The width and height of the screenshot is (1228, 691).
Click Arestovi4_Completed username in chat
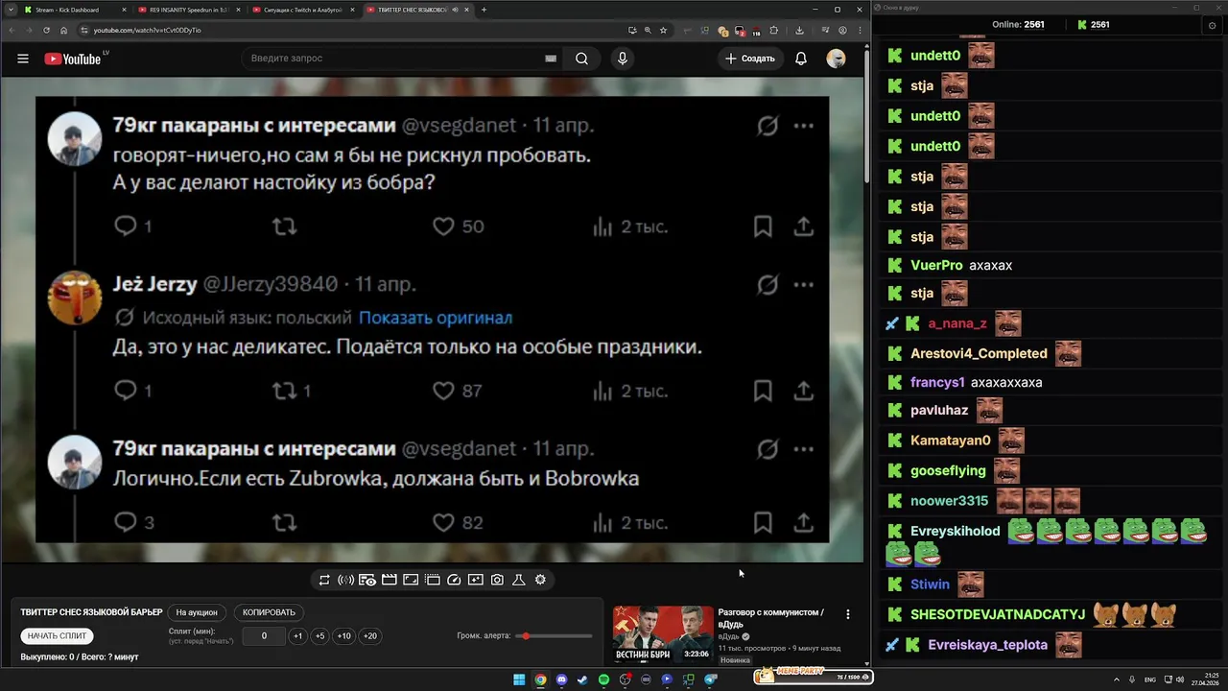click(979, 353)
